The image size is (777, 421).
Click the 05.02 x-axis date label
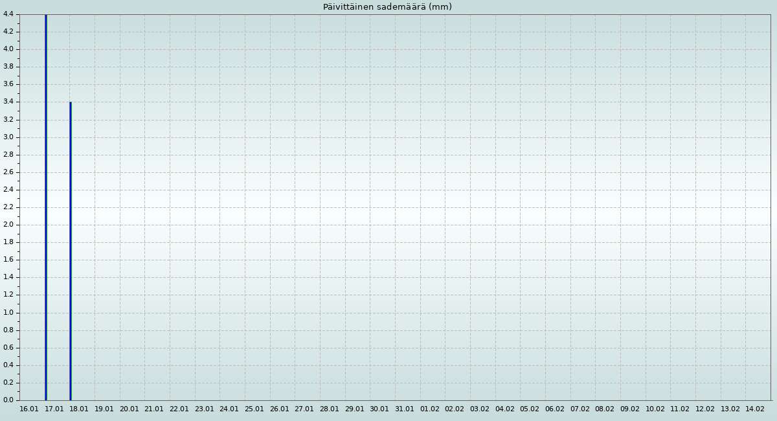(x=530, y=409)
